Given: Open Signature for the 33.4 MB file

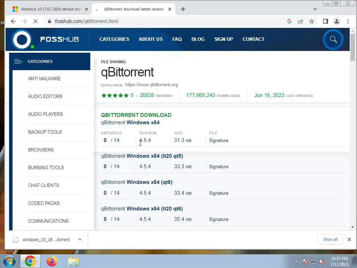Looking at the screenshot, I should (x=219, y=193).
